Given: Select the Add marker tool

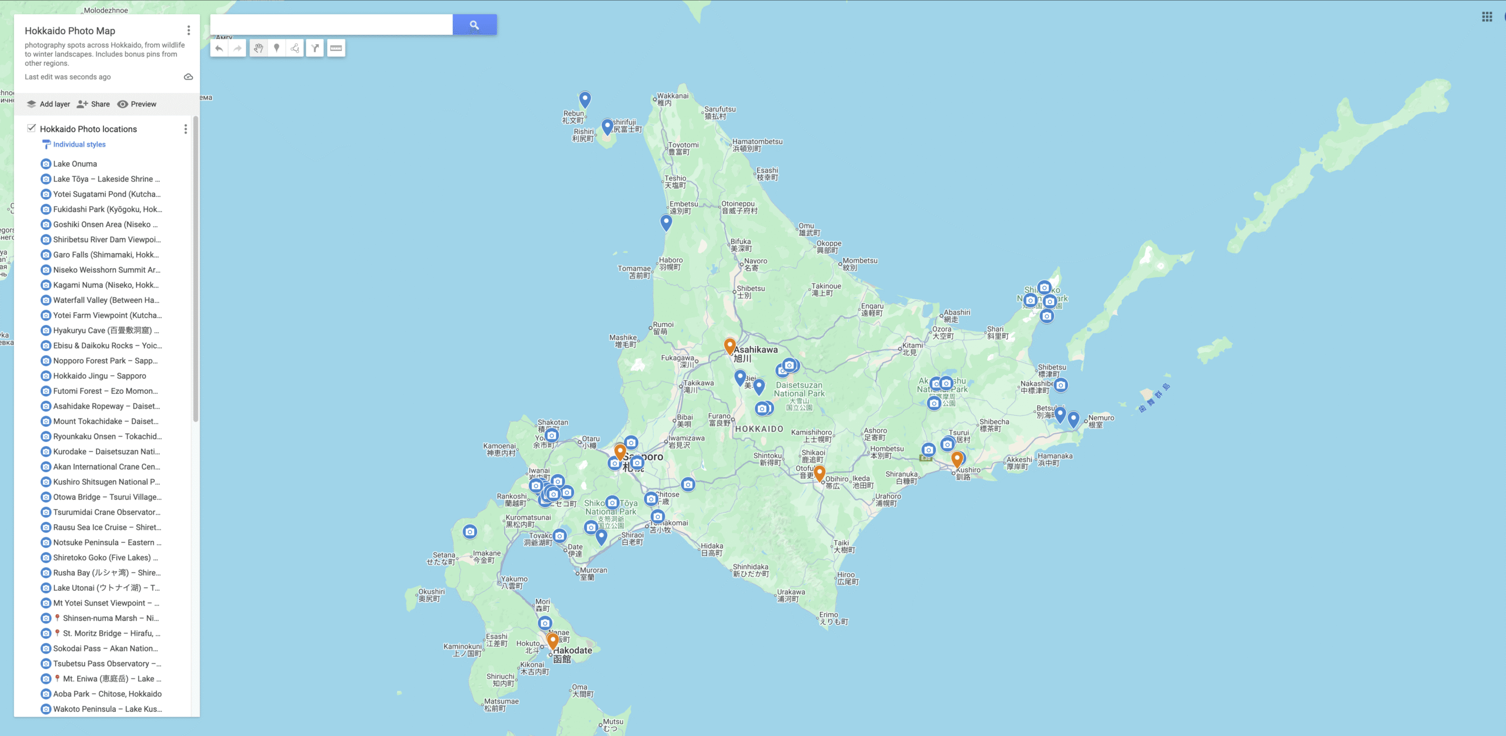Looking at the screenshot, I should [276, 49].
